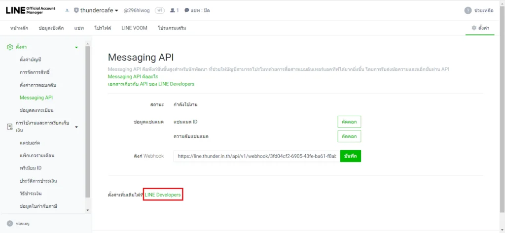Select พรีเมียม ID in sidebar
The image size is (505, 233).
pos(31,168)
